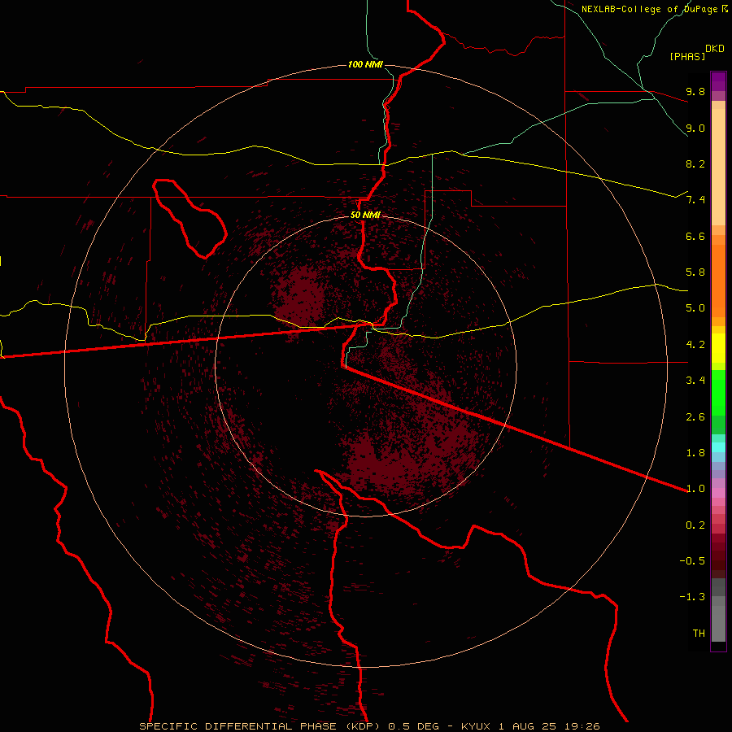Click the 100 NMI range ring label
The height and width of the screenshot is (732, 732).
pyautogui.click(x=365, y=64)
